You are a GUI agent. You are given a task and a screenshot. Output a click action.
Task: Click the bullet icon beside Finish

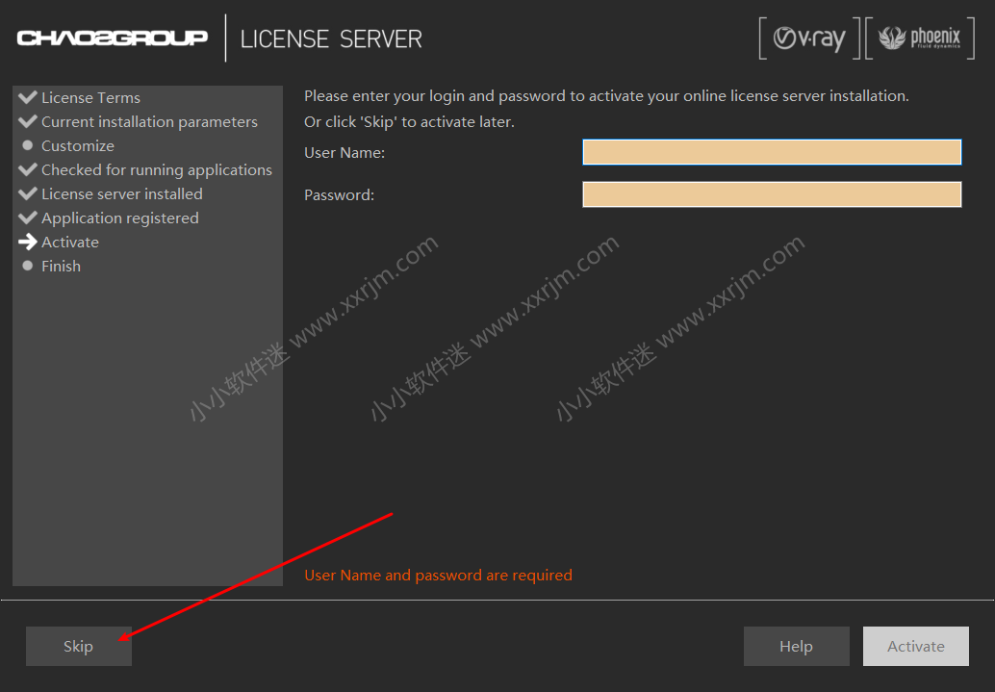[x=27, y=266]
